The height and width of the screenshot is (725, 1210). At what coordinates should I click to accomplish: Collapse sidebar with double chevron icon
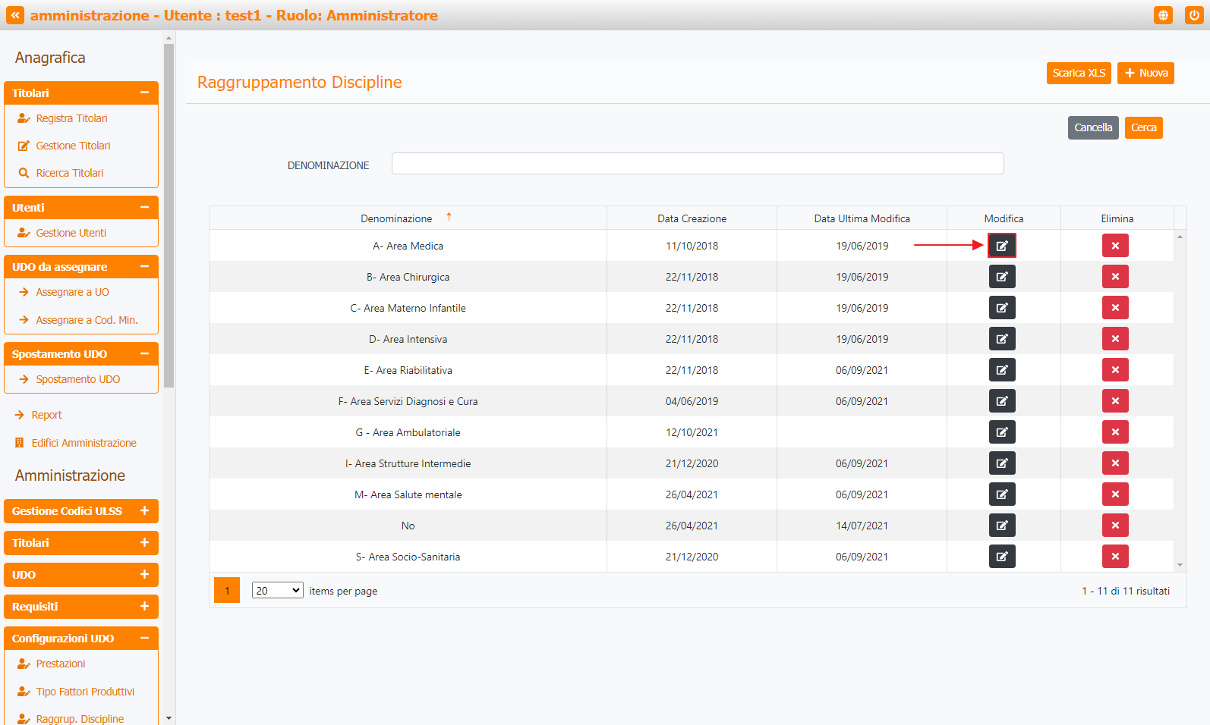[x=15, y=15]
